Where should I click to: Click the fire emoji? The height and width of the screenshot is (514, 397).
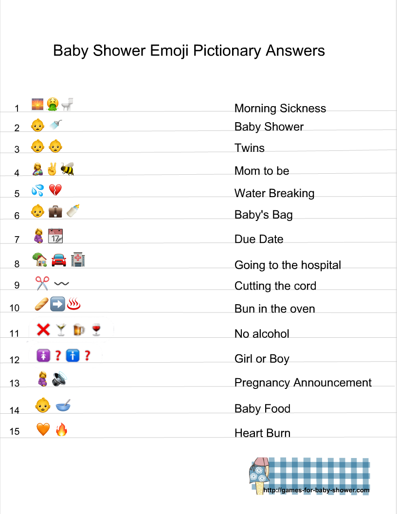(61, 429)
